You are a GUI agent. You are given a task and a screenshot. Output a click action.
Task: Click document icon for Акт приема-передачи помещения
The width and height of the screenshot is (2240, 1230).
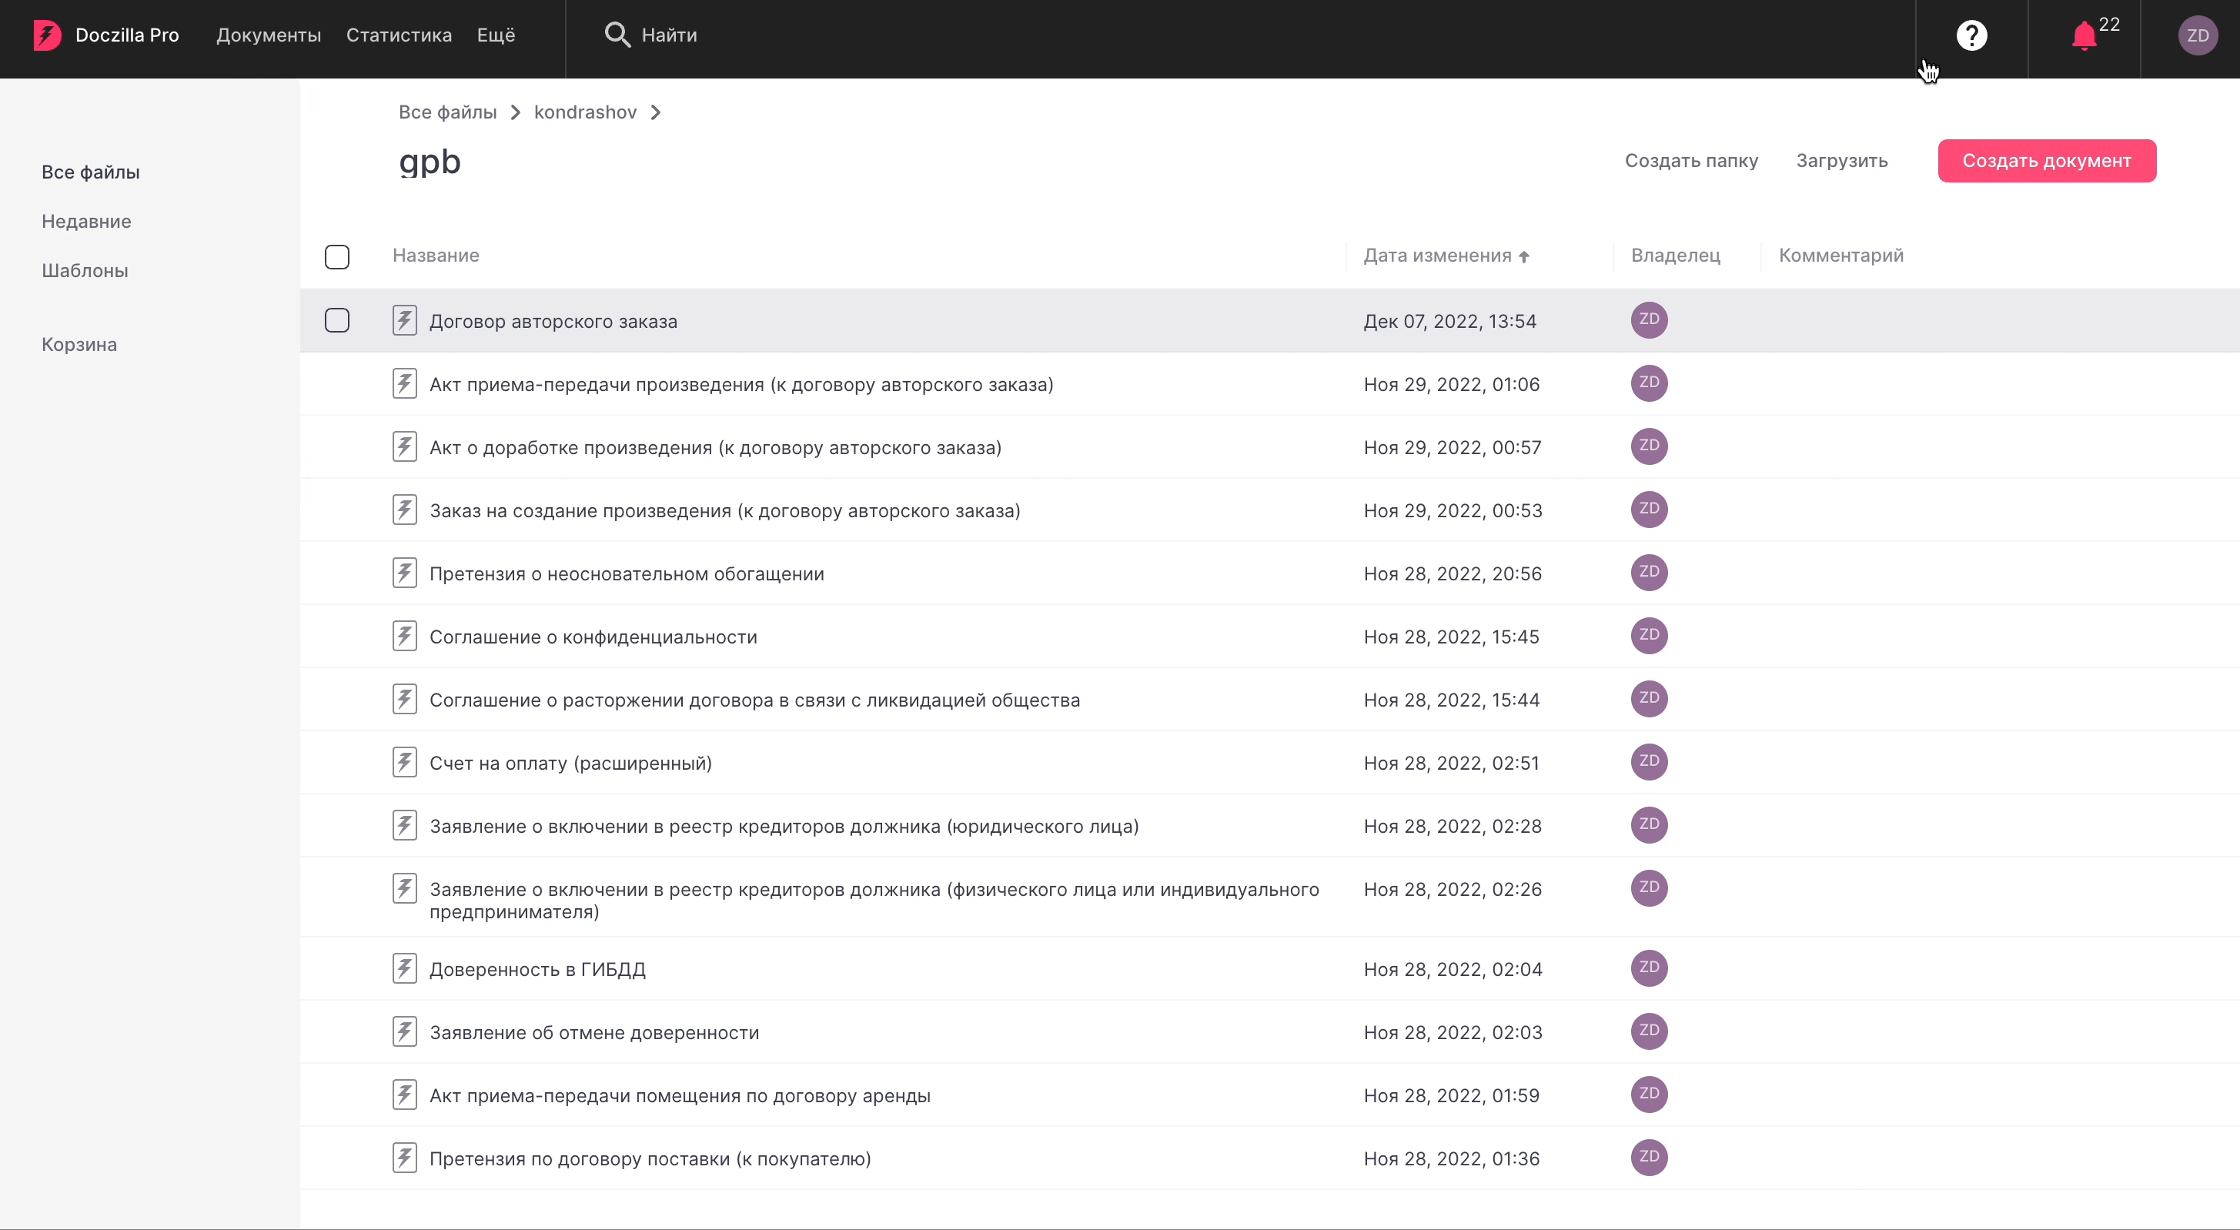pos(404,1095)
